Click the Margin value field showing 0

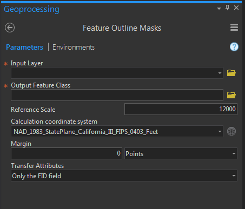67,153
